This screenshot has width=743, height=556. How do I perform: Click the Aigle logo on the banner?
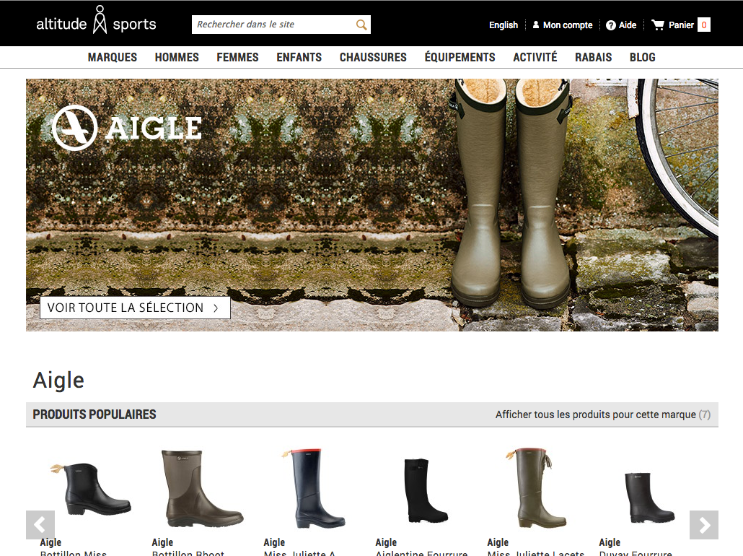point(127,128)
